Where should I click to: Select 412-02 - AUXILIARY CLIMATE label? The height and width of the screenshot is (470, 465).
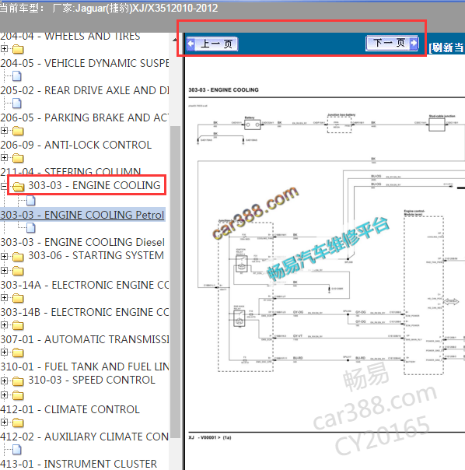[x=85, y=437]
